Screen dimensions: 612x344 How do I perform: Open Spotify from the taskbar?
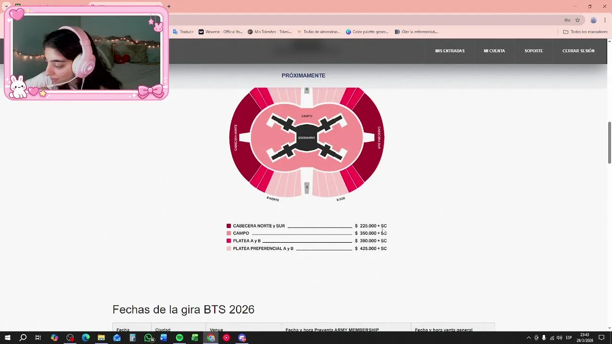tap(179, 338)
